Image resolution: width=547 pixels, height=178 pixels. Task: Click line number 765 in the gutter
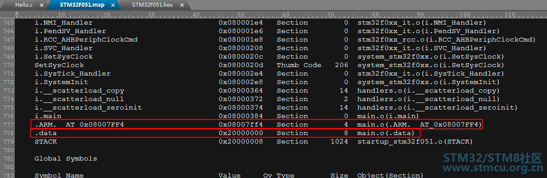pyautogui.click(x=8, y=22)
